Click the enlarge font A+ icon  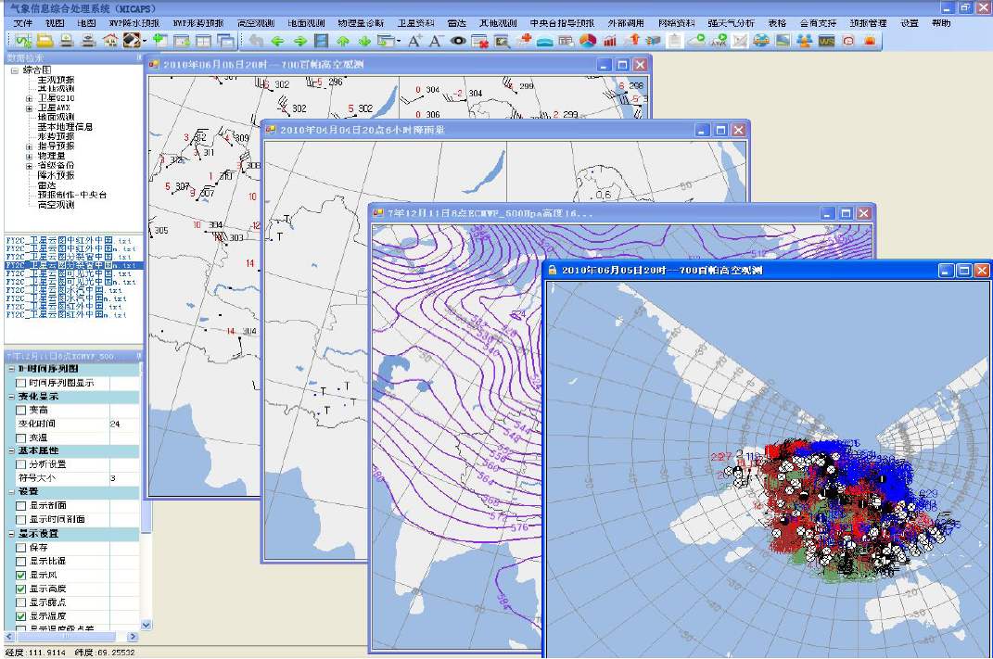pyautogui.click(x=414, y=41)
